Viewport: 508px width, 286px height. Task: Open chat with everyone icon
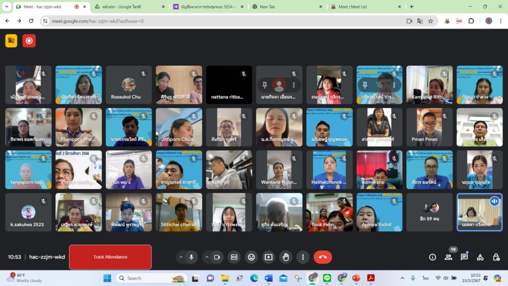point(464,257)
